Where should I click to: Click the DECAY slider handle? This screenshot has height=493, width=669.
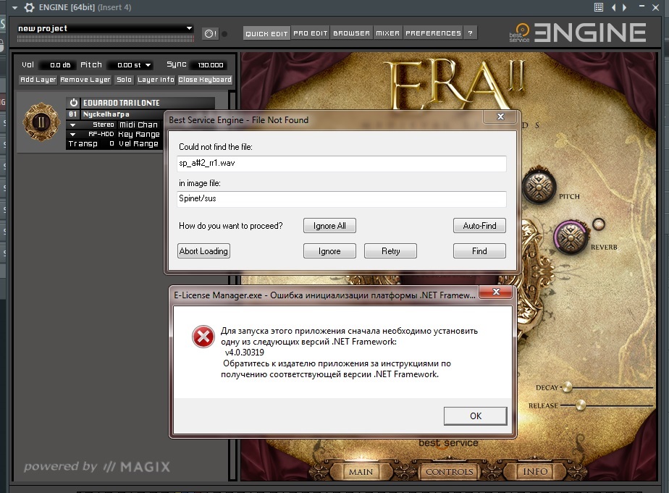[567, 387]
